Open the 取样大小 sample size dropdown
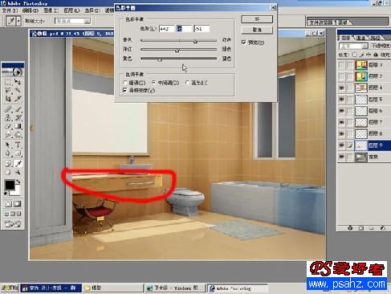Screen dimensions: 391x294 73,21
